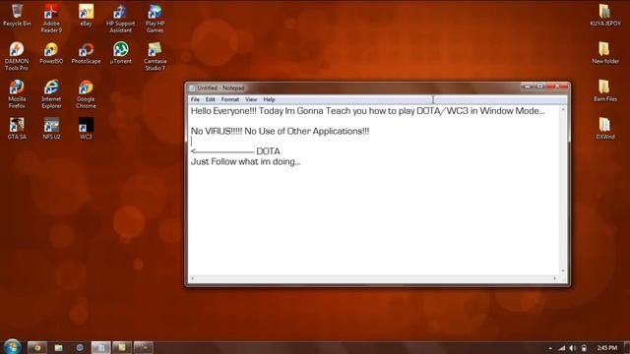Image resolution: width=630 pixels, height=354 pixels.
Task: Click the 'Hello Everyone!!!' text line
Action: point(367,111)
